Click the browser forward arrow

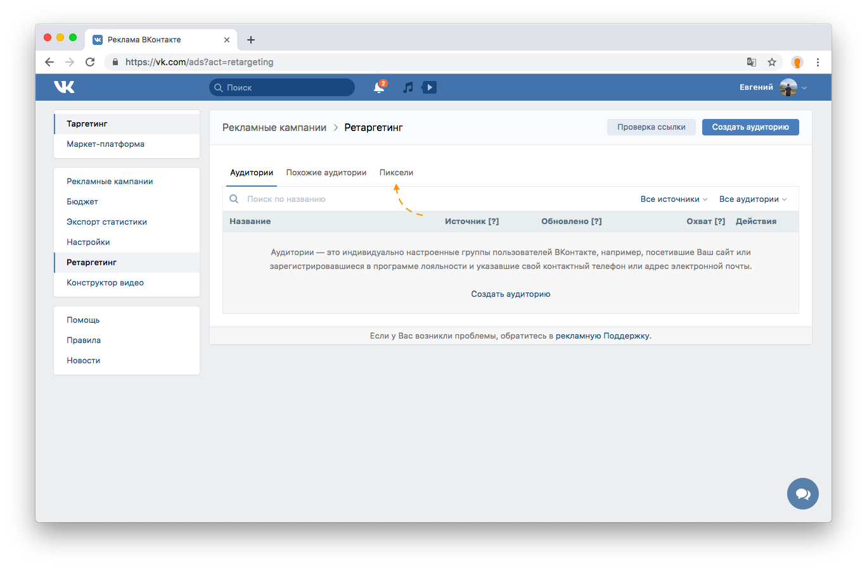(70, 62)
